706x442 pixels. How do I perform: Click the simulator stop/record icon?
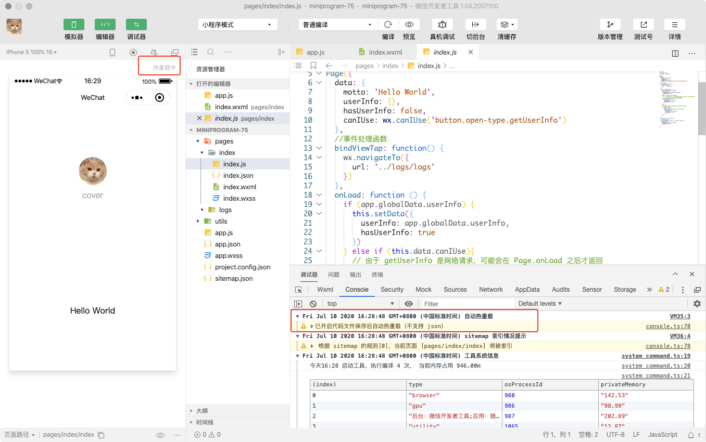(133, 53)
